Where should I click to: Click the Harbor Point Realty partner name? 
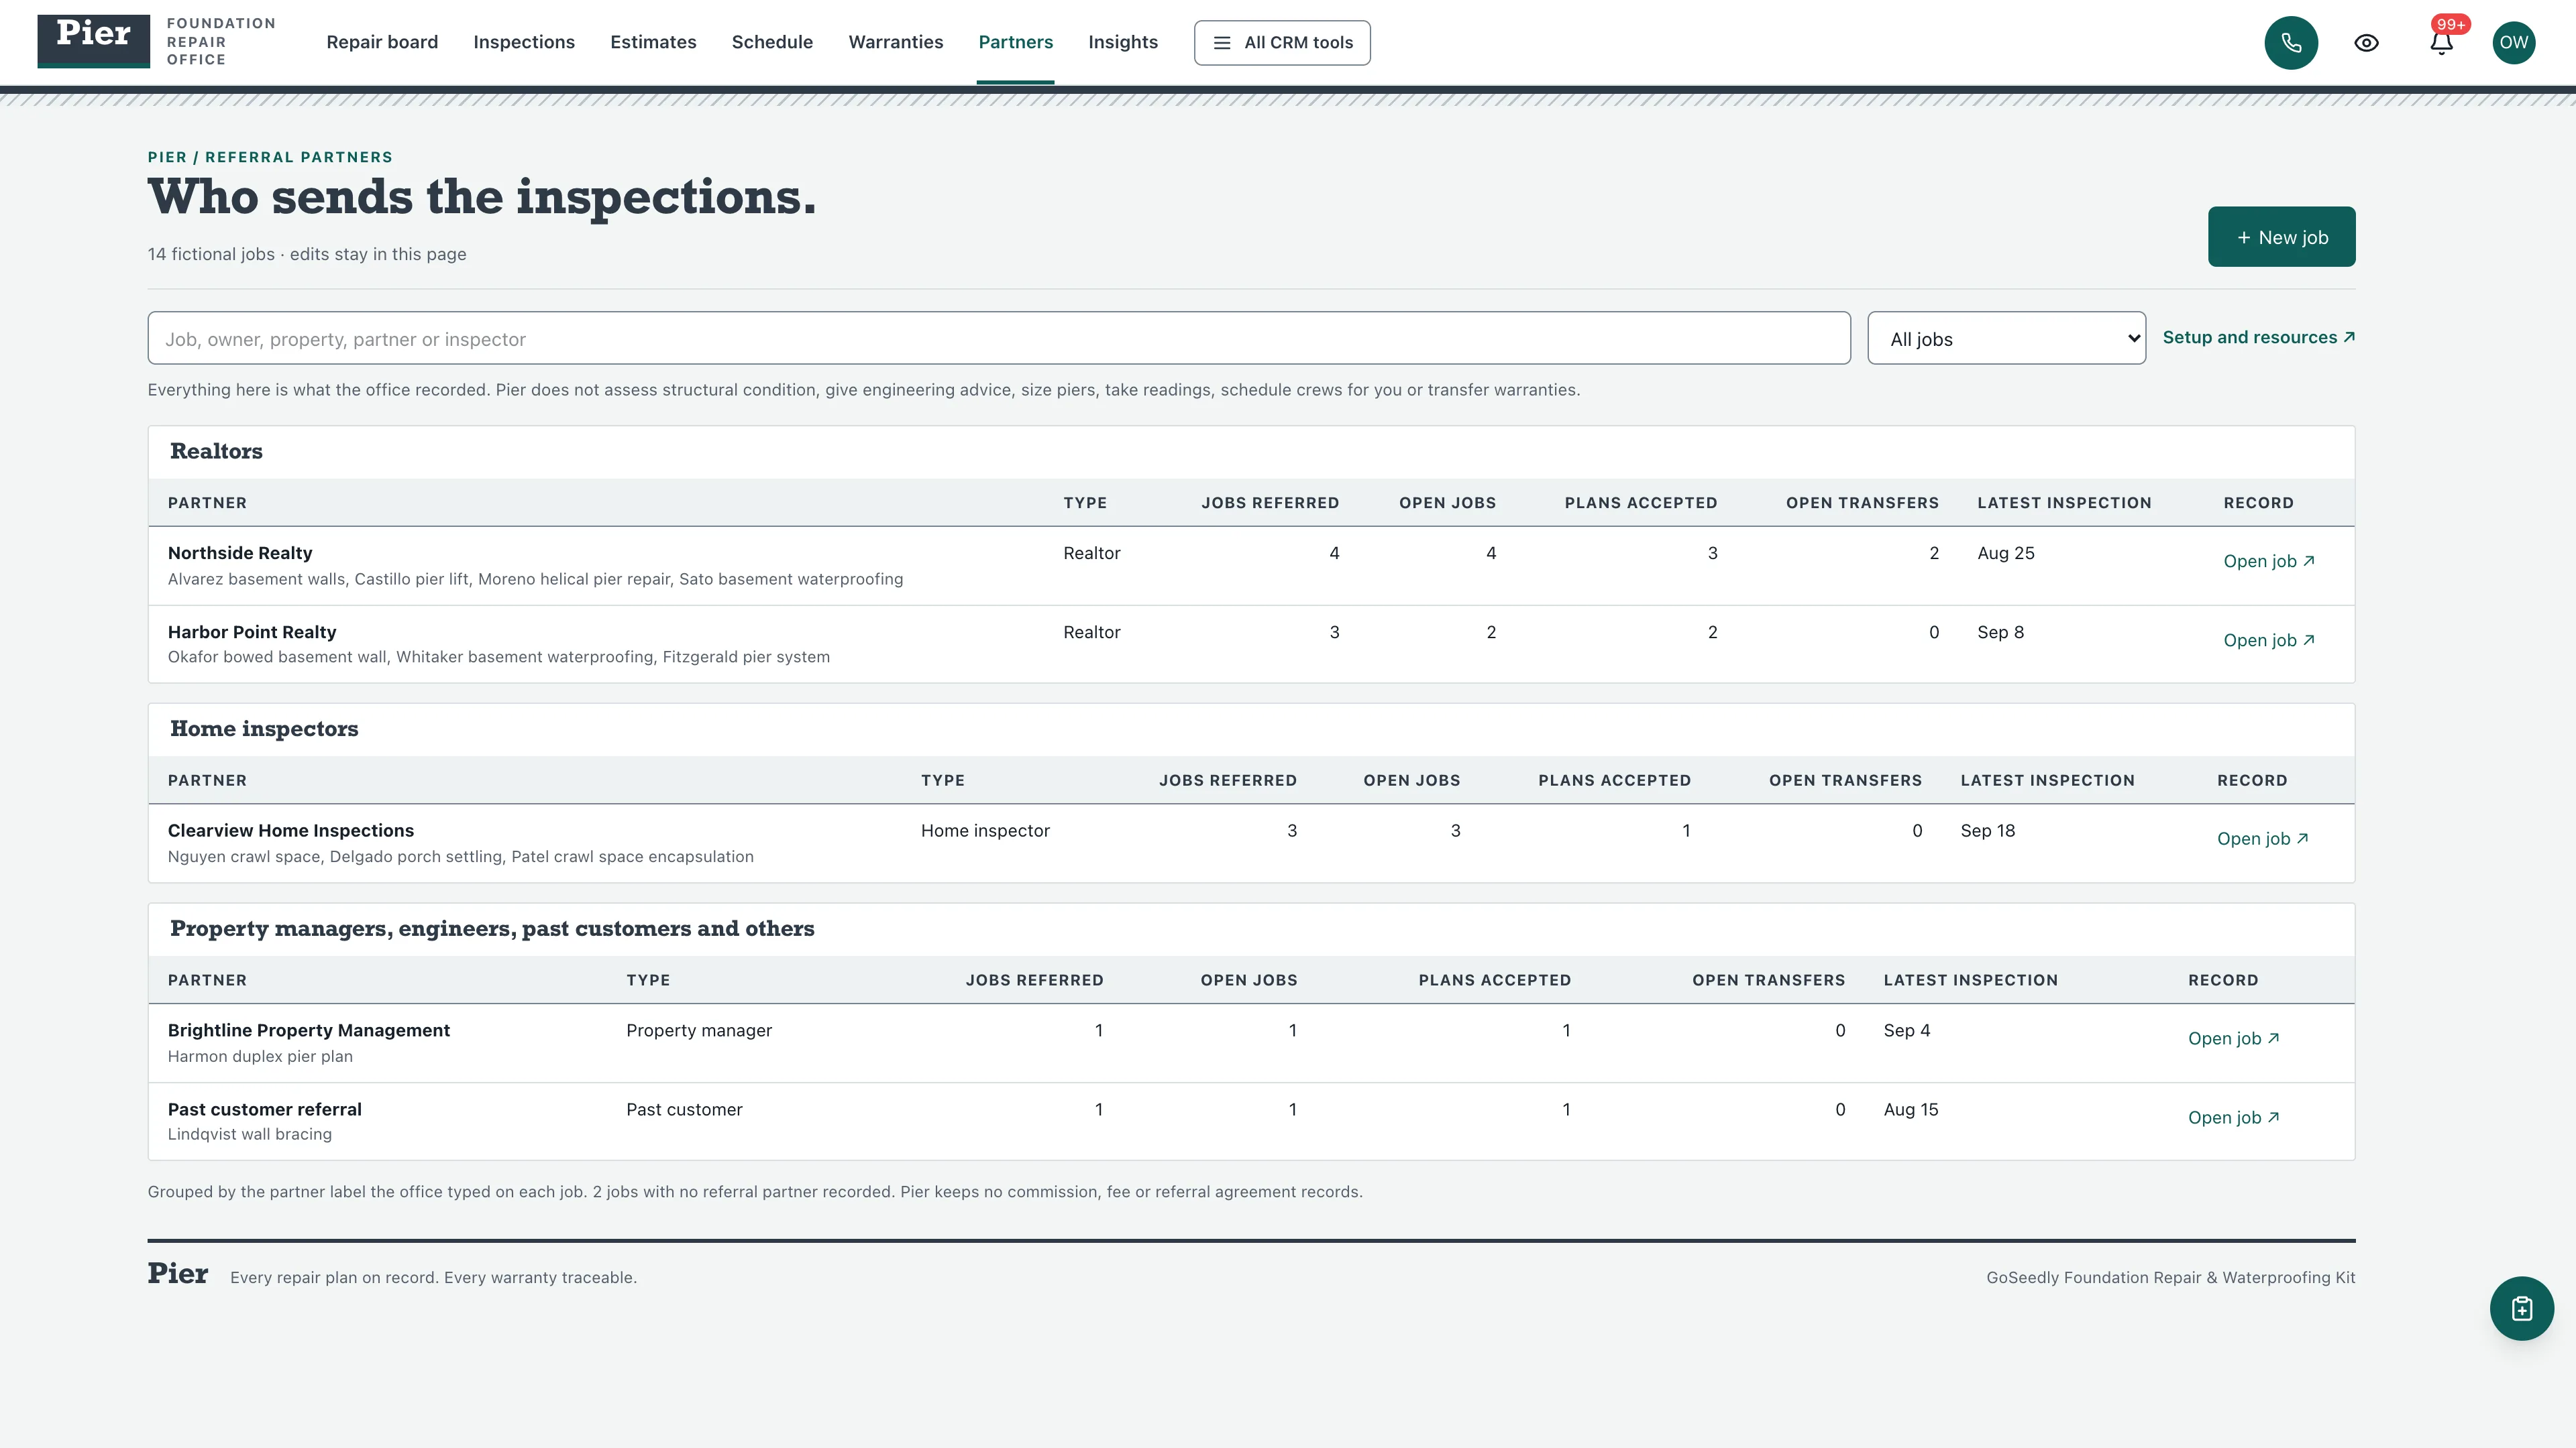point(252,633)
